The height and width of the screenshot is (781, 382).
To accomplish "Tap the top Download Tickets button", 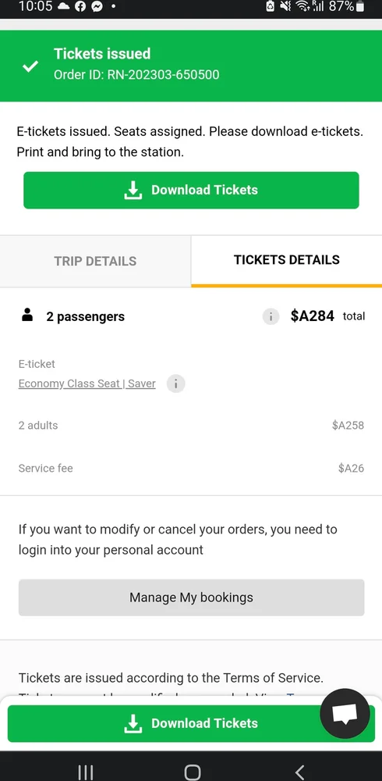I will click(x=191, y=190).
